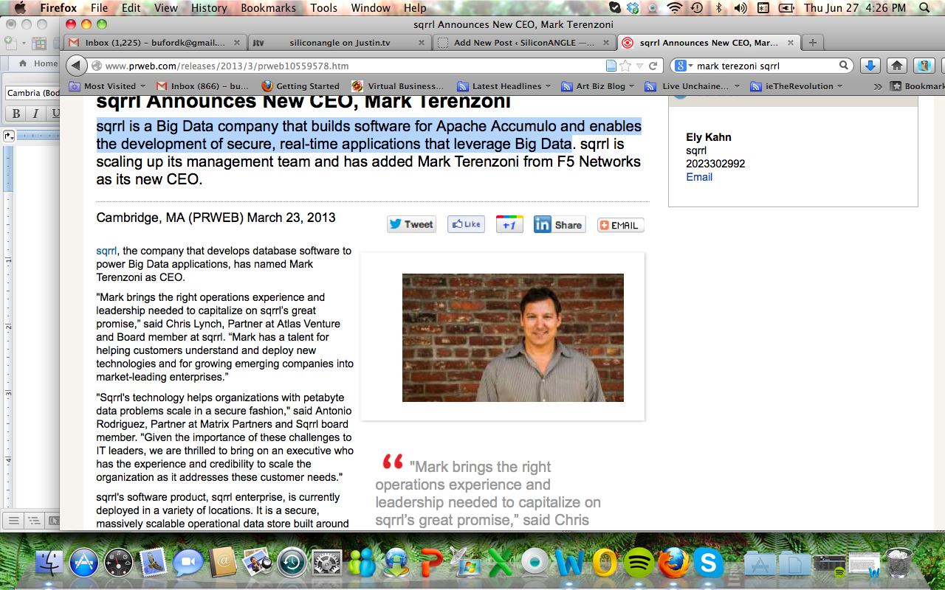Viewport: 945px width, 590px height.
Task: Toggle Italic in the Word window
Action: tap(35, 114)
